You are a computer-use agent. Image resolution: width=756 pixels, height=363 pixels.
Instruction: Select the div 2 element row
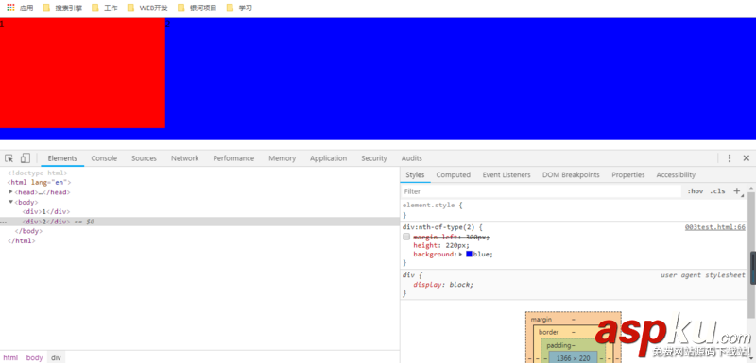tap(199, 222)
